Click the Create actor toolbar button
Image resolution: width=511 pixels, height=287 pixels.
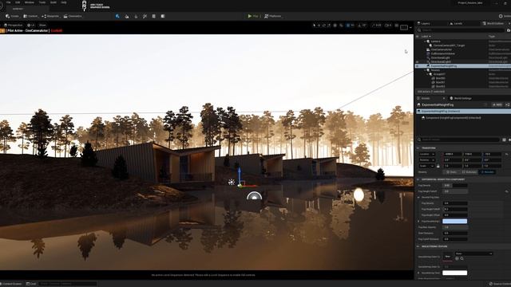pyautogui.click(x=13, y=16)
